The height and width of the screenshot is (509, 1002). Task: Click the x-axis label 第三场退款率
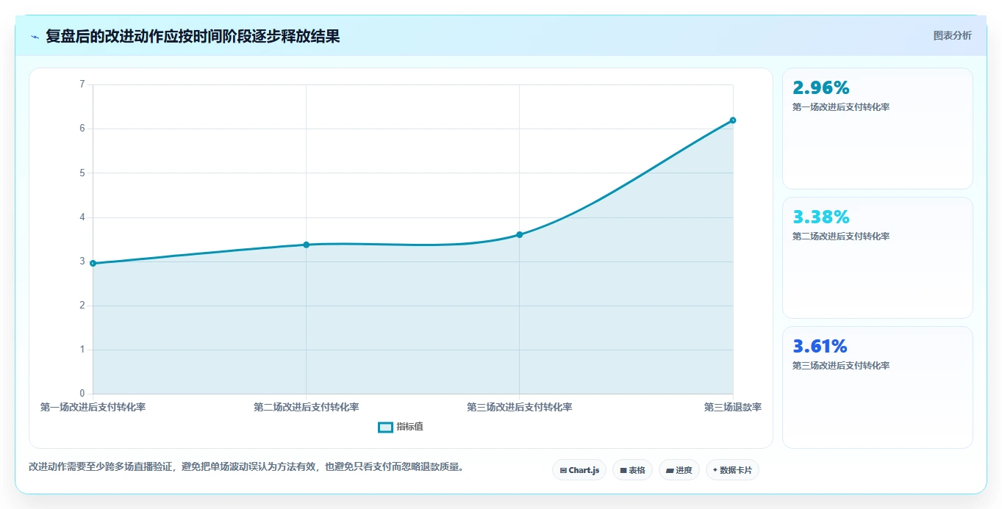click(x=732, y=407)
